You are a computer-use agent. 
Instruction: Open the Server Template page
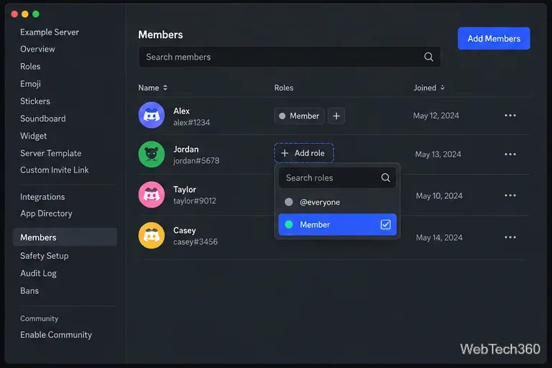[51, 153]
